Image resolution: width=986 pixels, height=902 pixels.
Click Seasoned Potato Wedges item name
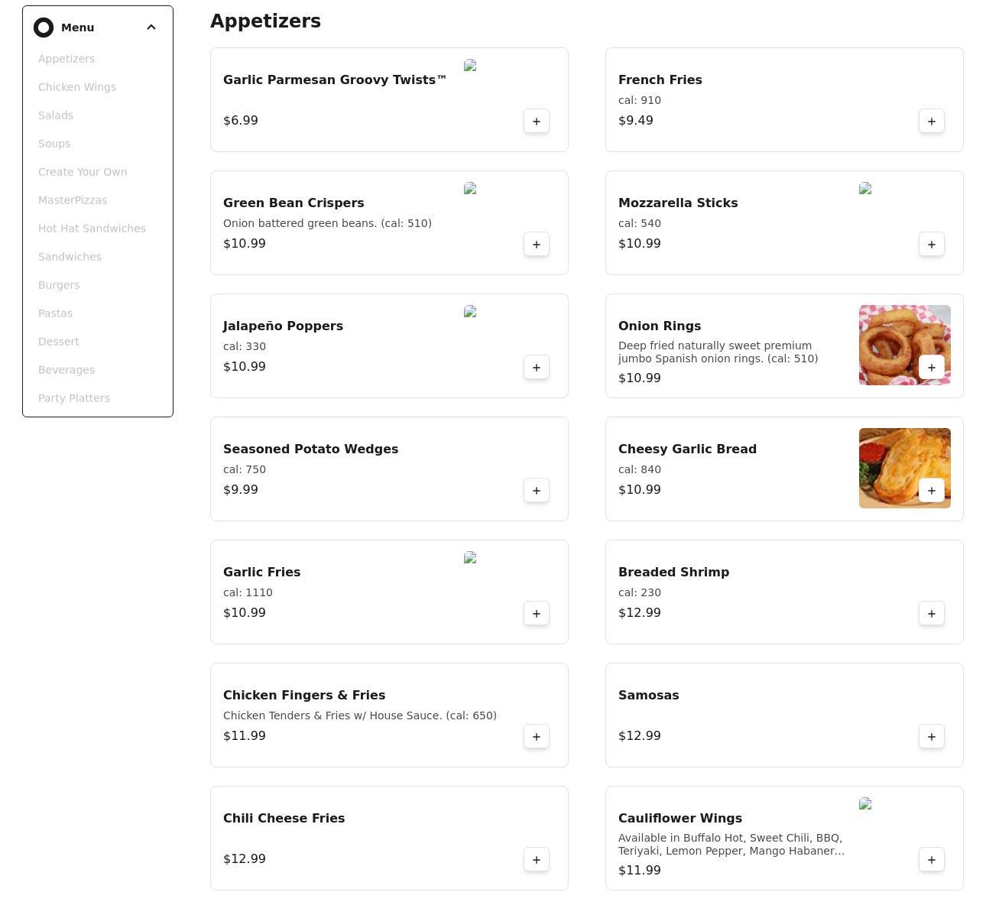click(x=310, y=449)
